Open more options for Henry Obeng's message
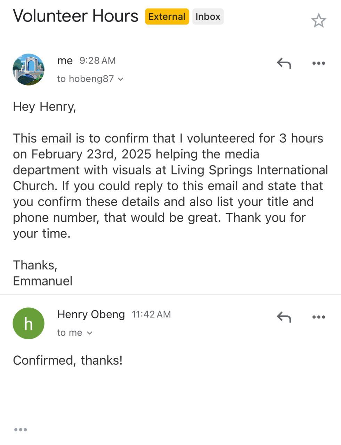The height and width of the screenshot is (445, 341). 318,317
